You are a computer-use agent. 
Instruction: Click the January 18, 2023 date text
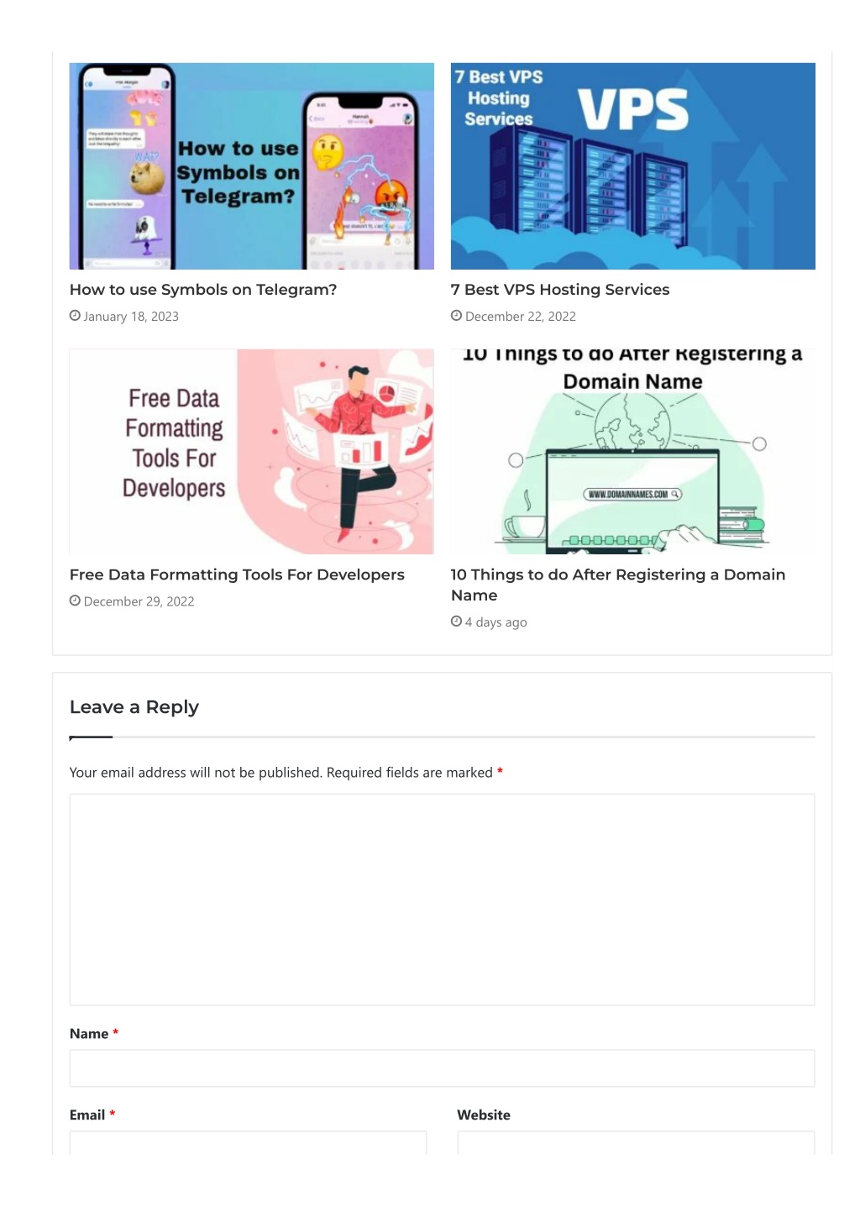pyautogui.click(x=131, y=317)
